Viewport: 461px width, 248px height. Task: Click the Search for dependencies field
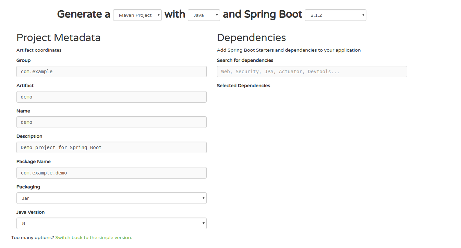pos(312,71)
